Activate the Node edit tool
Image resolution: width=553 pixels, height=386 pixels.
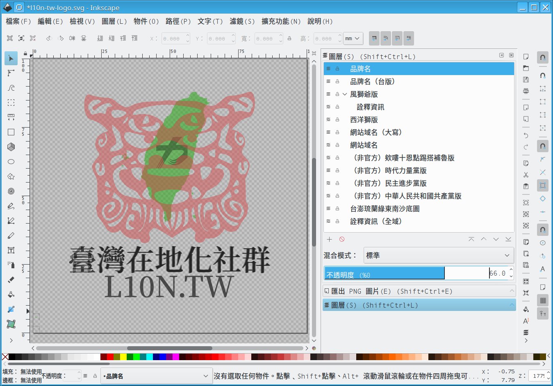(x=11, y=73)
